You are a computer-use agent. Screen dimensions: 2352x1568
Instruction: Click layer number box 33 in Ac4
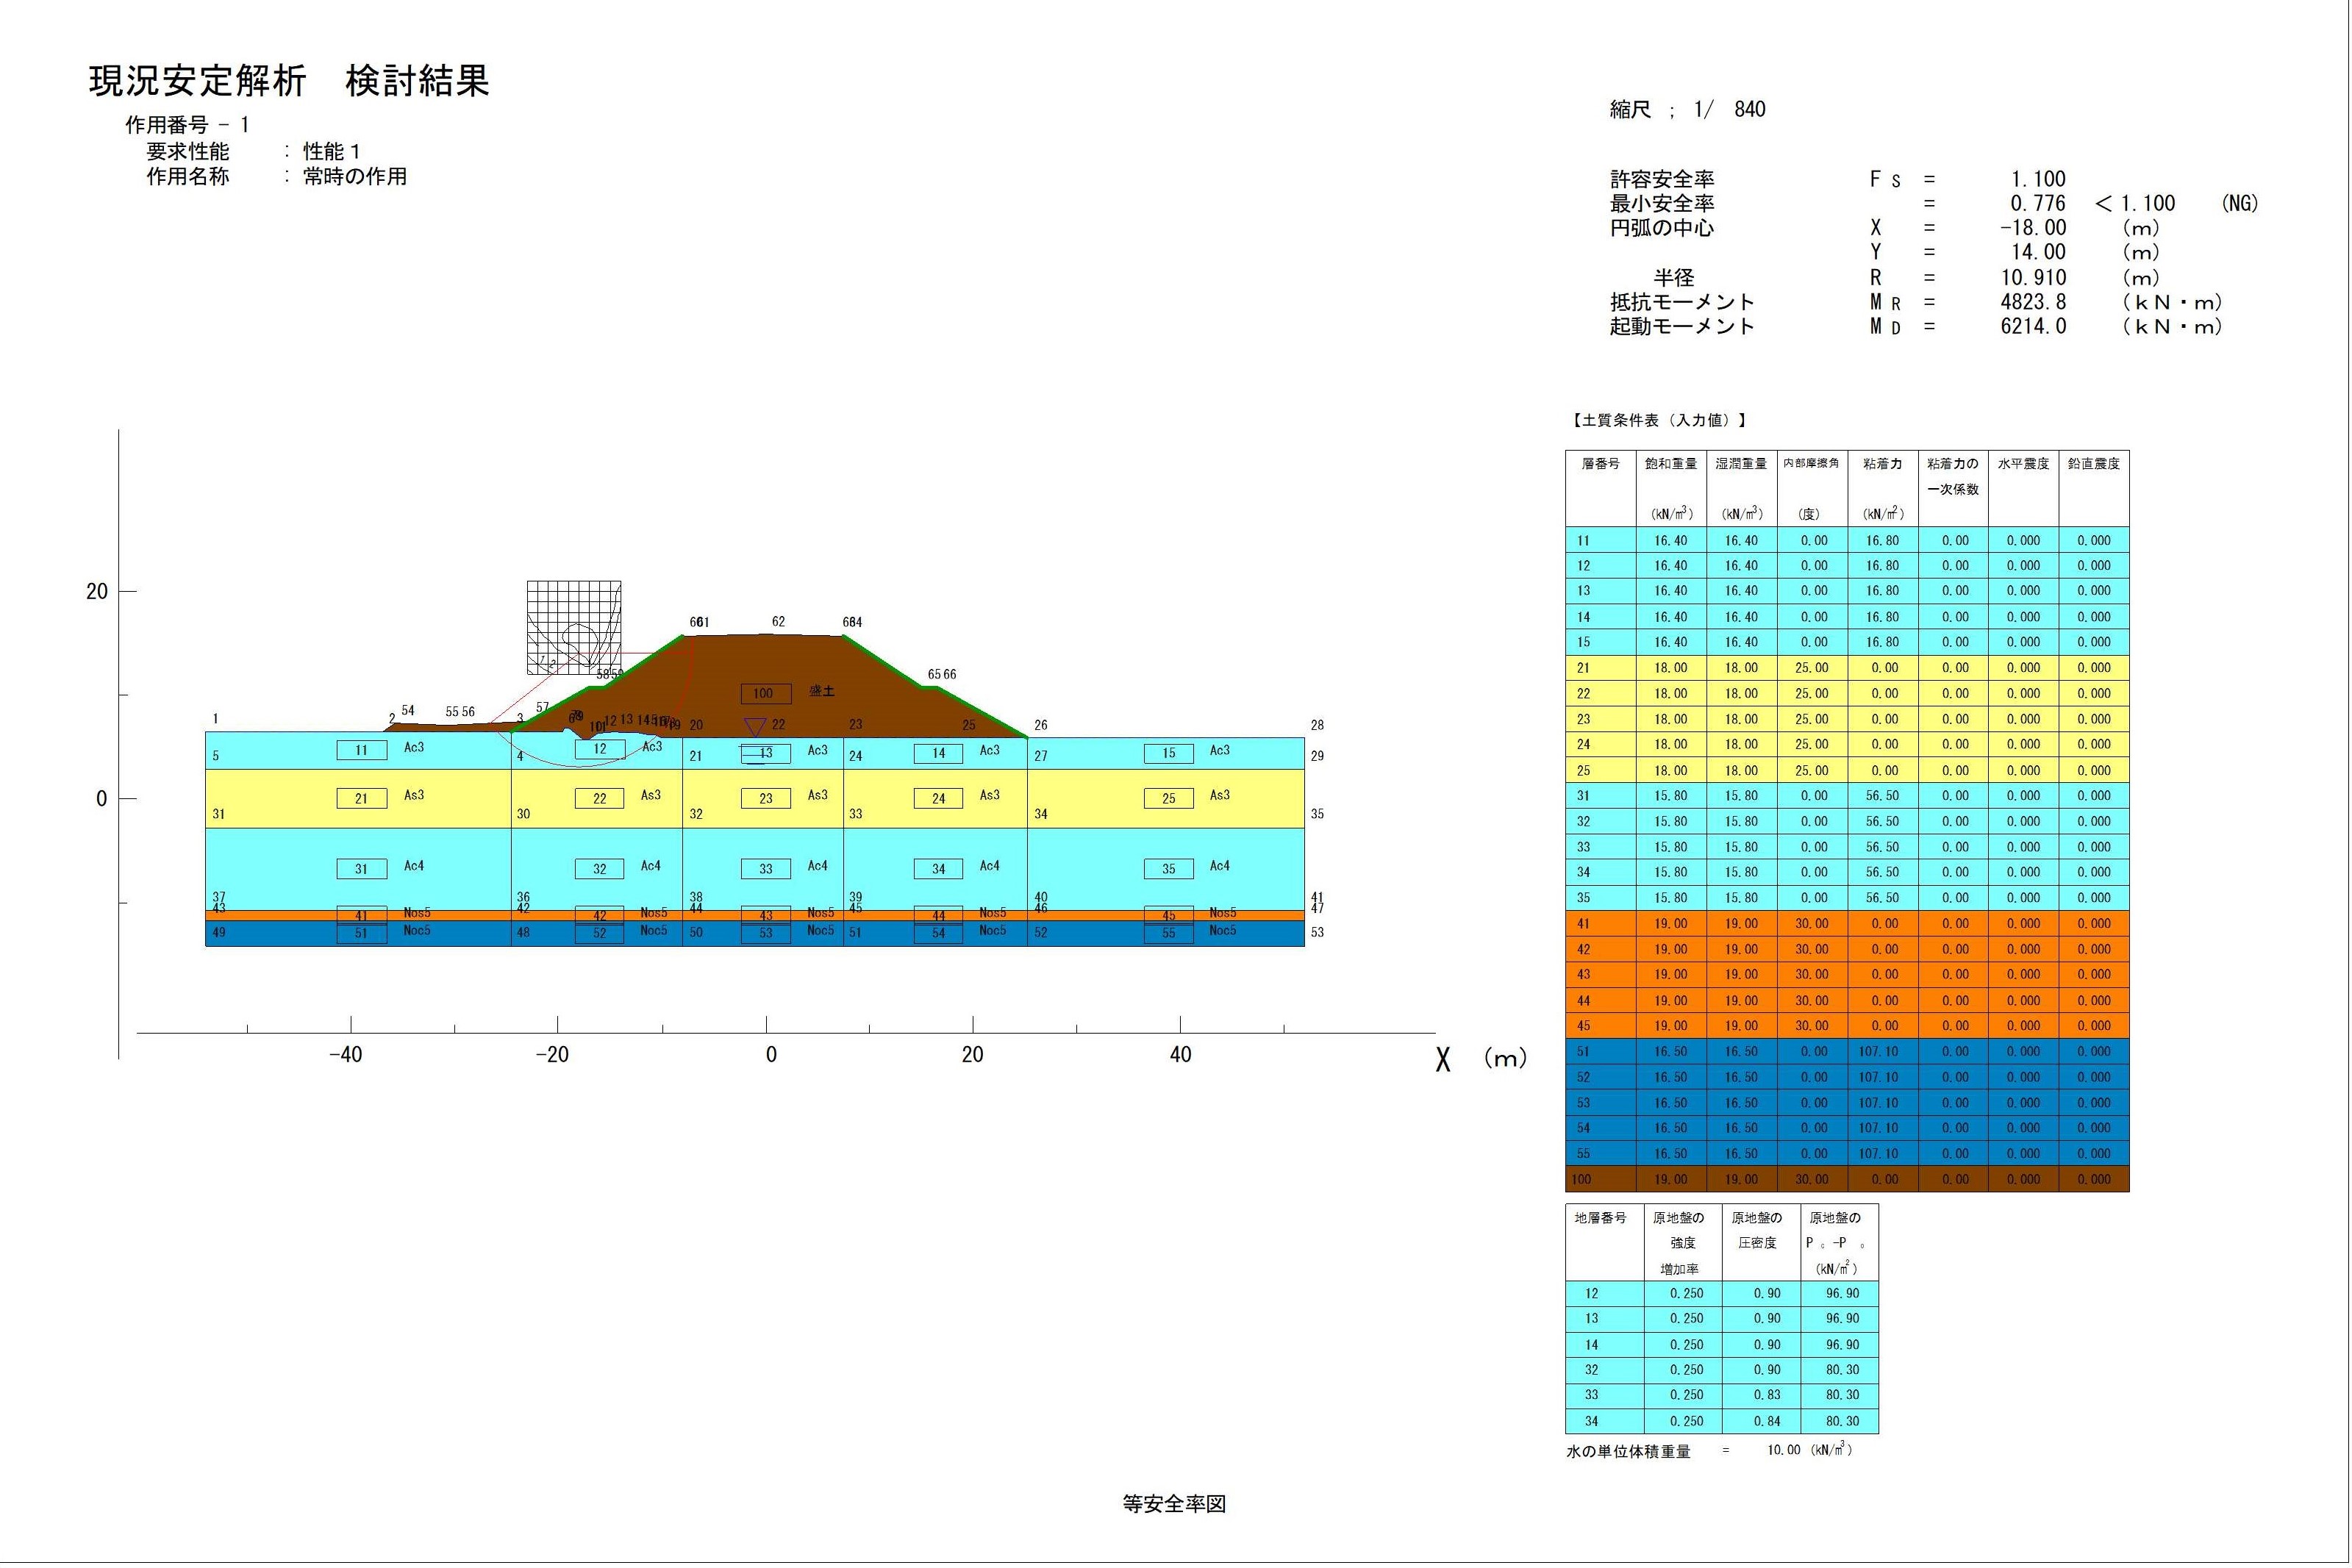pyautogui.click(x=765, y=869)
